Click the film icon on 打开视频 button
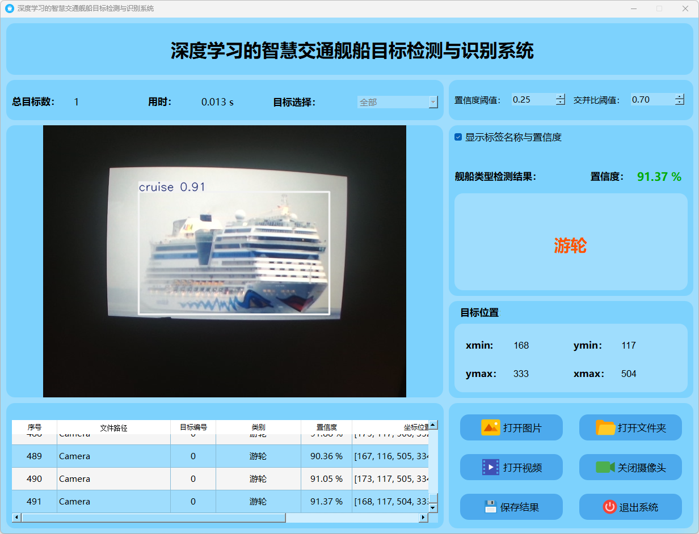The height and width of the screenshot is (534, 699). click(490, 467)
